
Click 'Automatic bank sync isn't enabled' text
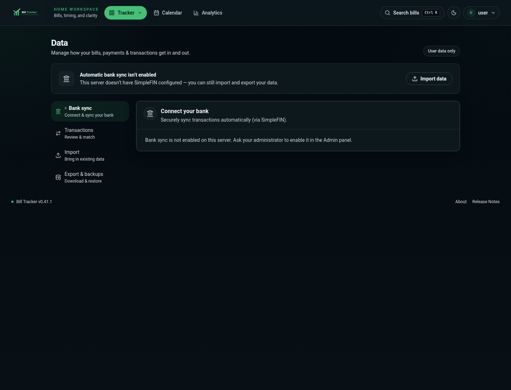pos(118,75)
